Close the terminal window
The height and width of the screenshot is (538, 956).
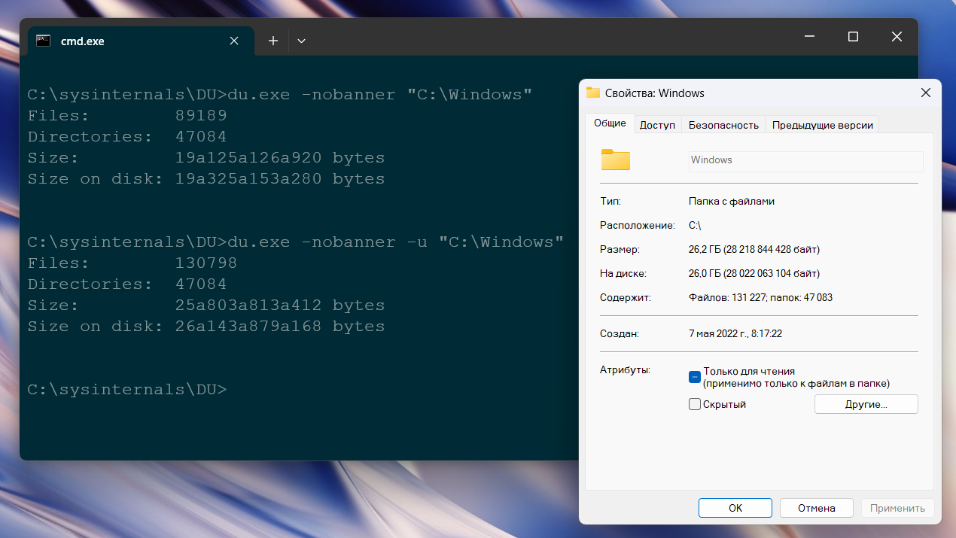pyautogui.click(x=897, y=36)
